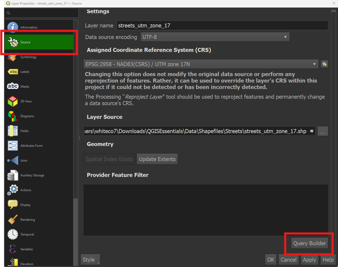Click the sidebar search field
Viewport: 338px width, 267px height.
pos(41,13)
